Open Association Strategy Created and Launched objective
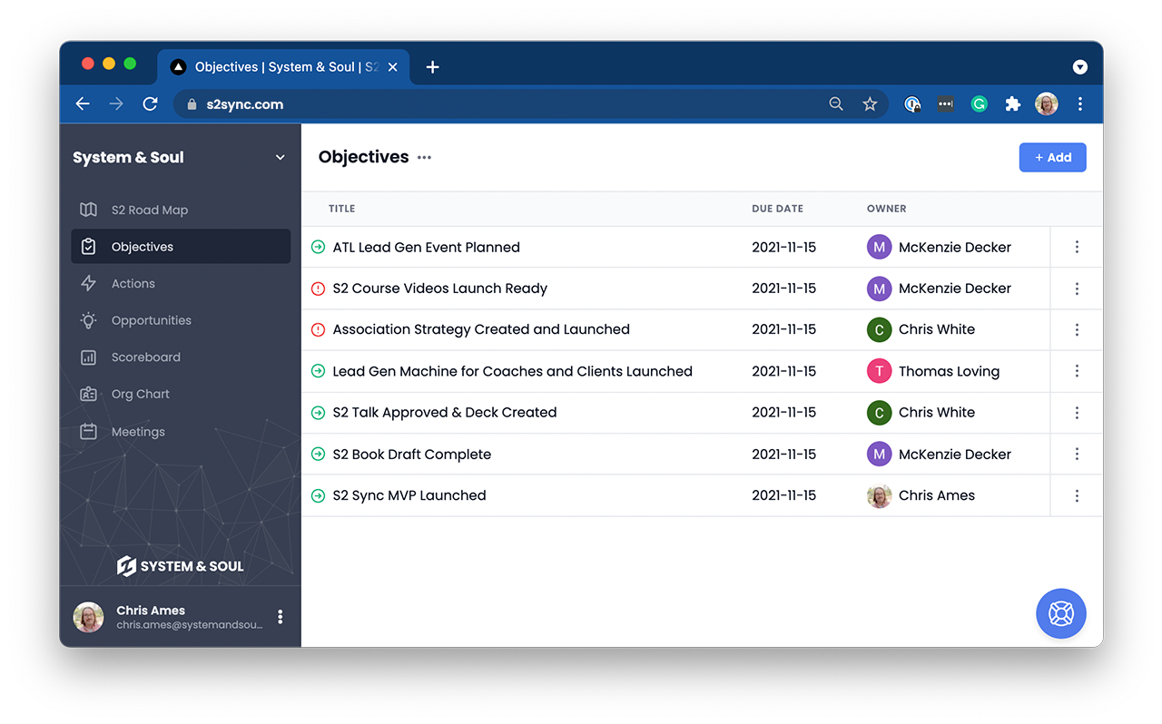Screen dimensions: 1162x724 coord(481,329)
